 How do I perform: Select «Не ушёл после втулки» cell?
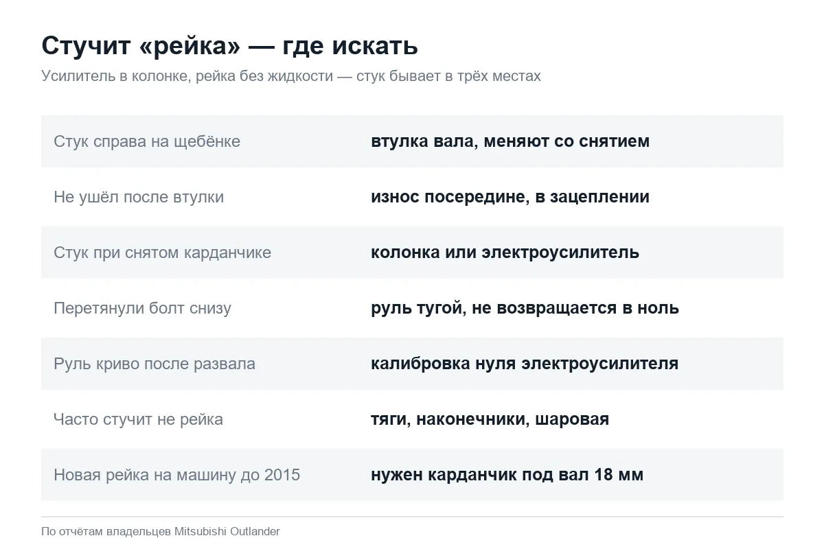click(x=139, y=197)
